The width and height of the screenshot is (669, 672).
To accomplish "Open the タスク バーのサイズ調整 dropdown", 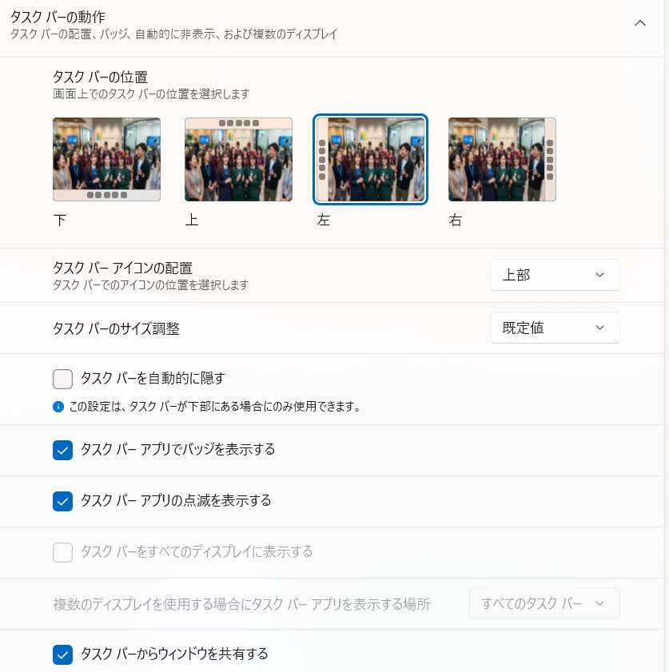I will point(555,328).
